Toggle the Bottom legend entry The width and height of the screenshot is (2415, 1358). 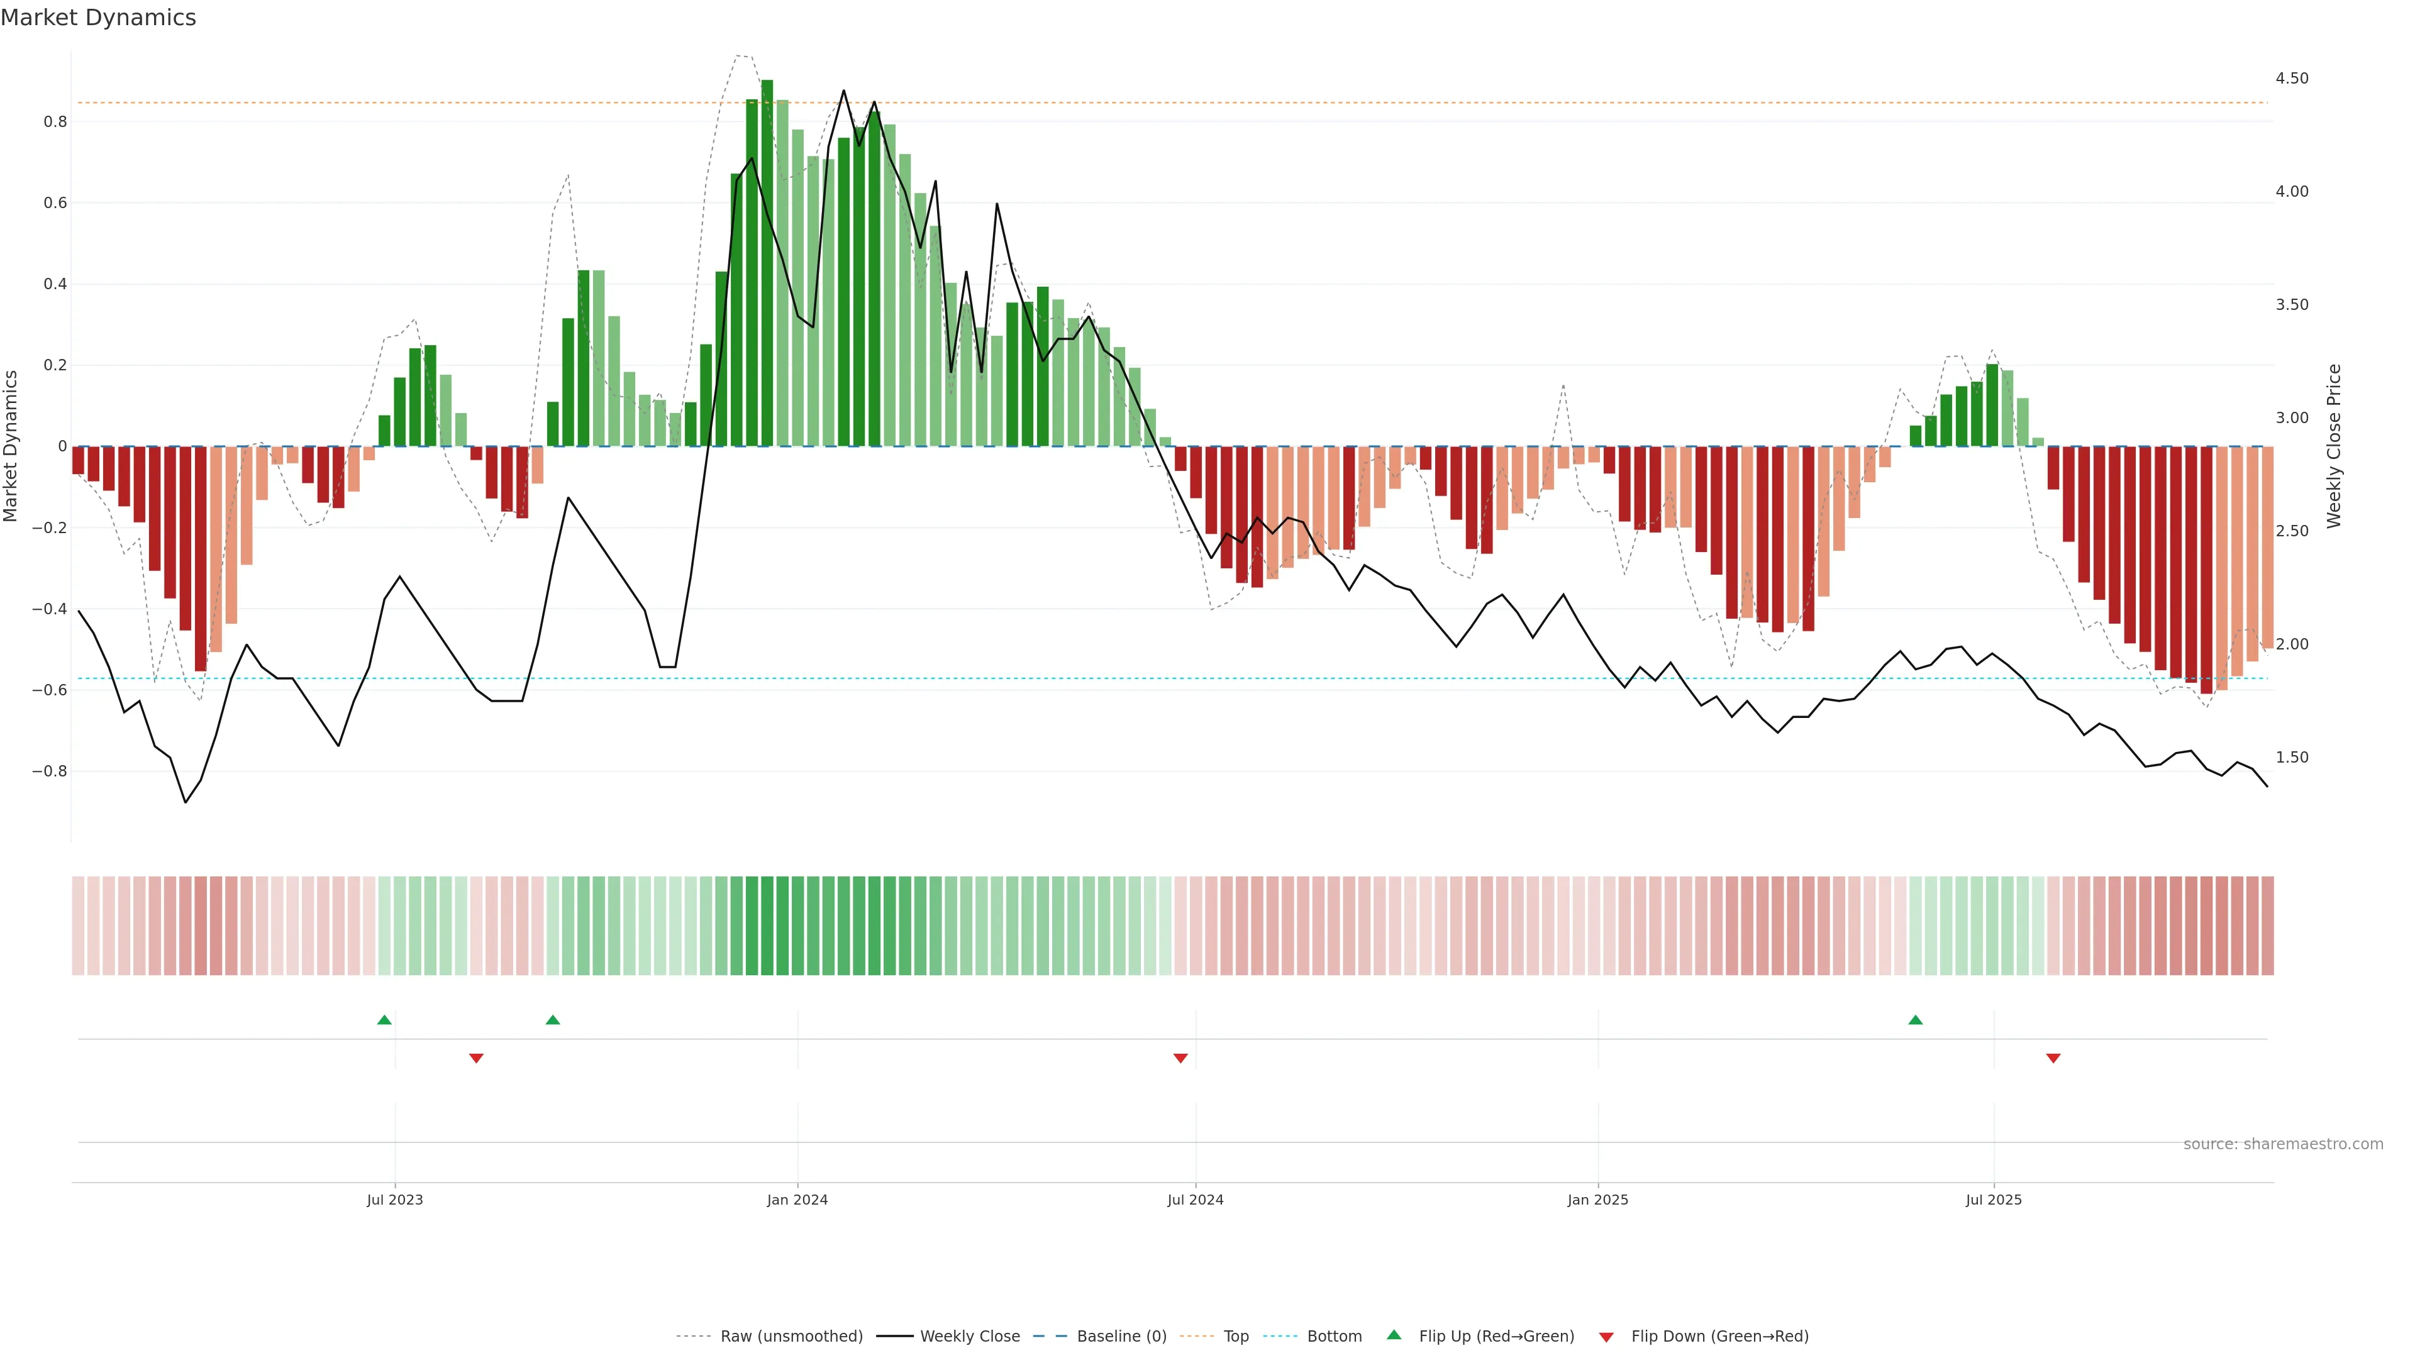(1334, 1337)
